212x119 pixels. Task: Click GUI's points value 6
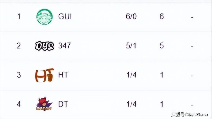point(162,16)
